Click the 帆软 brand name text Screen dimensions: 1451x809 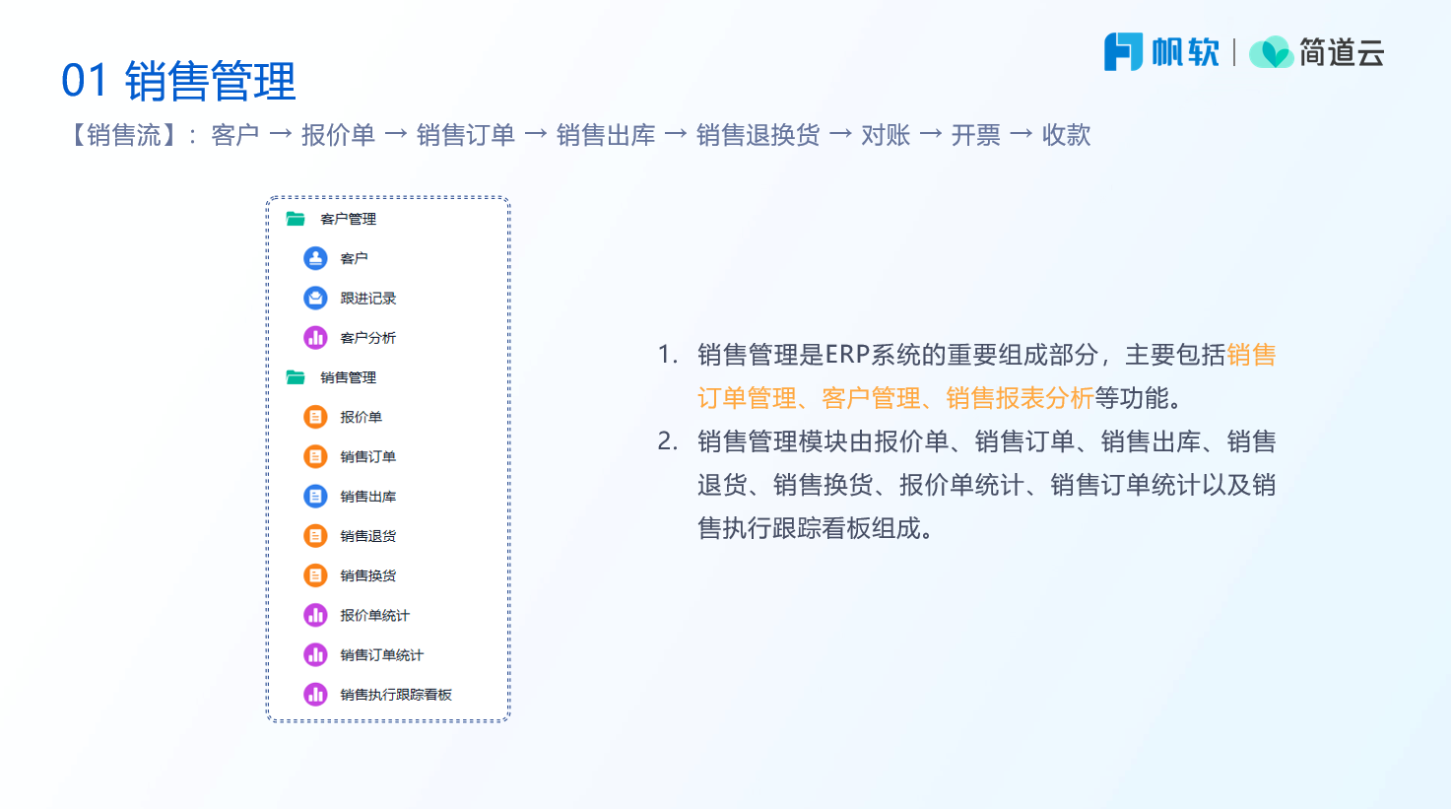point(1186,52)
